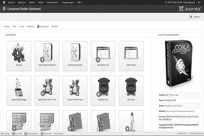This screenshot has height=136, width=204.
Task: Open the user account dropdown
Action: [200, 2]
